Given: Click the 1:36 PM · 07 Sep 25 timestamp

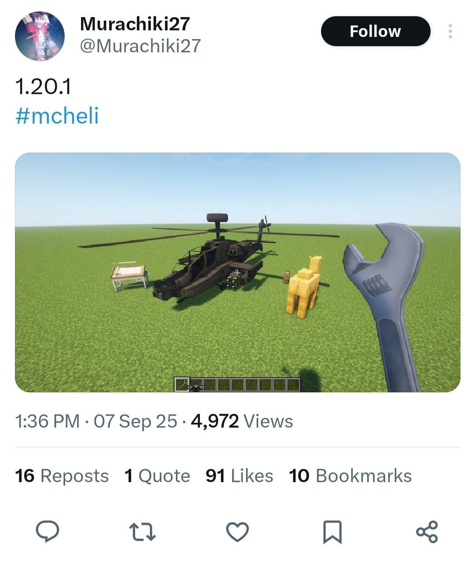Looking at the screenshot, I should [x=96, y=421].
